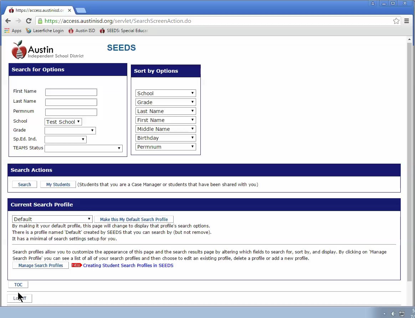Open the Grade search dropdown

pyautogui.click(x=70, y=130)
